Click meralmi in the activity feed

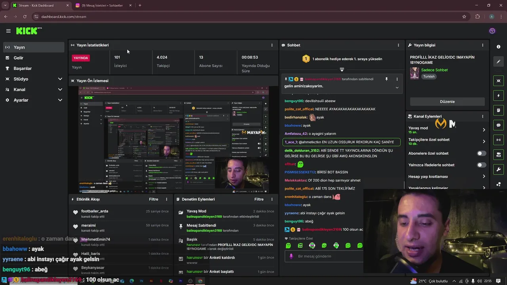click(88, 226)
